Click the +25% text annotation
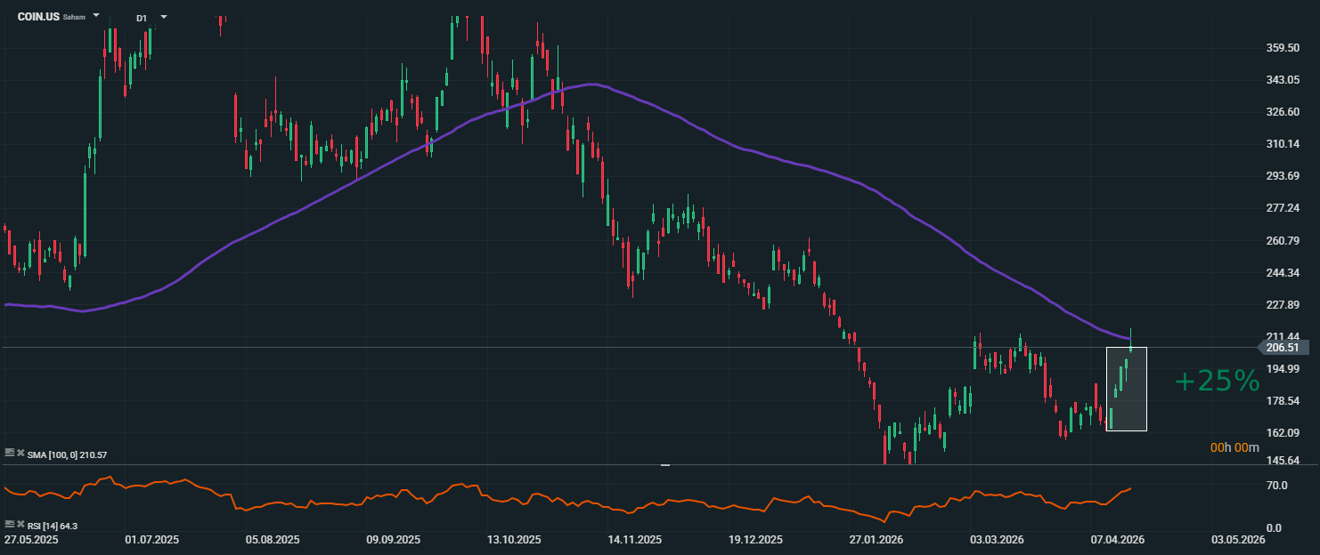The width and height of the screenshot is (1320, 555). click(x=1217, y=381)
